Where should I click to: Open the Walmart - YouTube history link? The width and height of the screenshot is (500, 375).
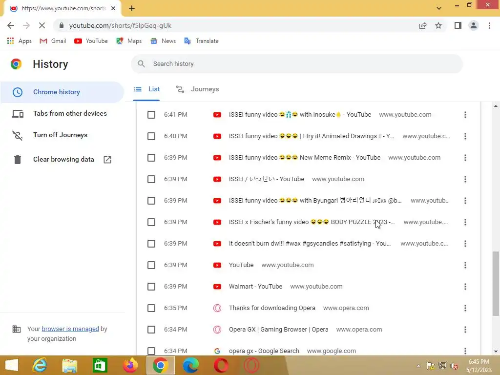[x=255, y=286]
